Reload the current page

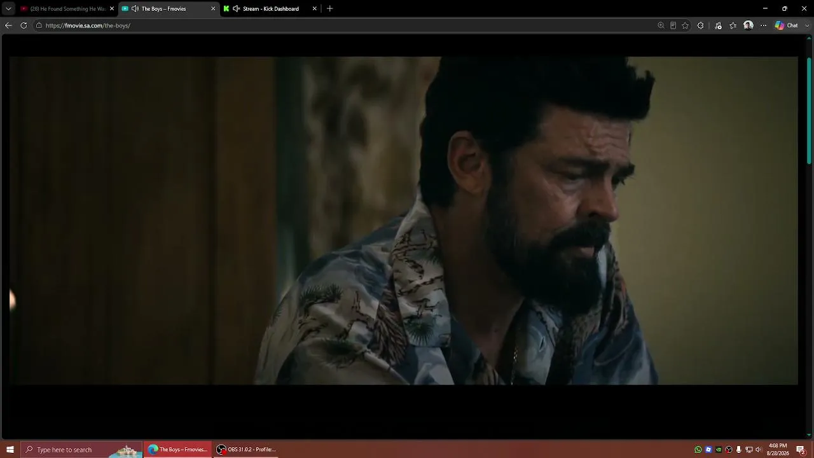(24, 25)
